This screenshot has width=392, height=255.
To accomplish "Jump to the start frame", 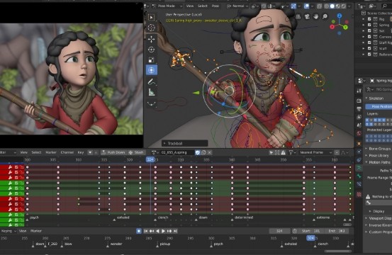I will pos(145,231).
